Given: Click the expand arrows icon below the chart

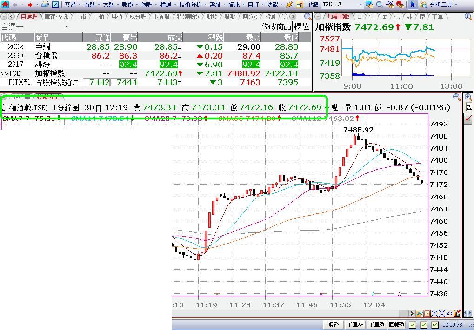Looking at the screenshot, I should (441, 313).
